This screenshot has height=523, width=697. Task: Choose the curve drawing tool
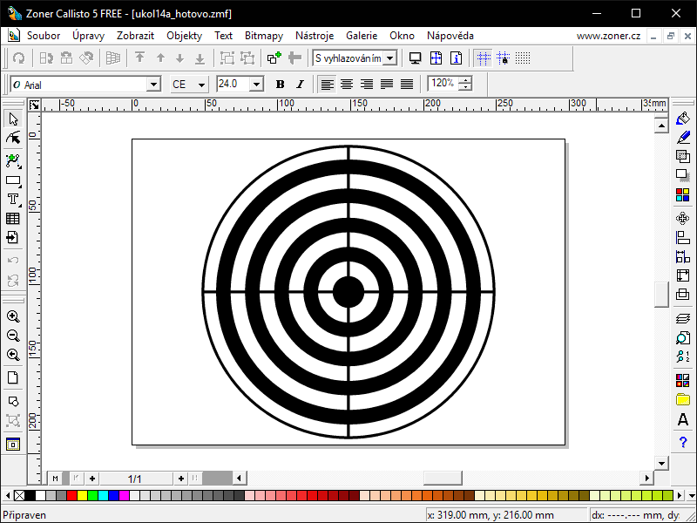tap(13, 161)
